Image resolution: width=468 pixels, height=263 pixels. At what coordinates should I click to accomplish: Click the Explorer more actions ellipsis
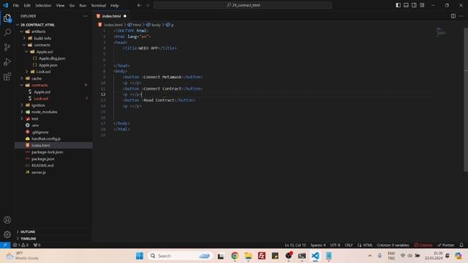[86, 16]
